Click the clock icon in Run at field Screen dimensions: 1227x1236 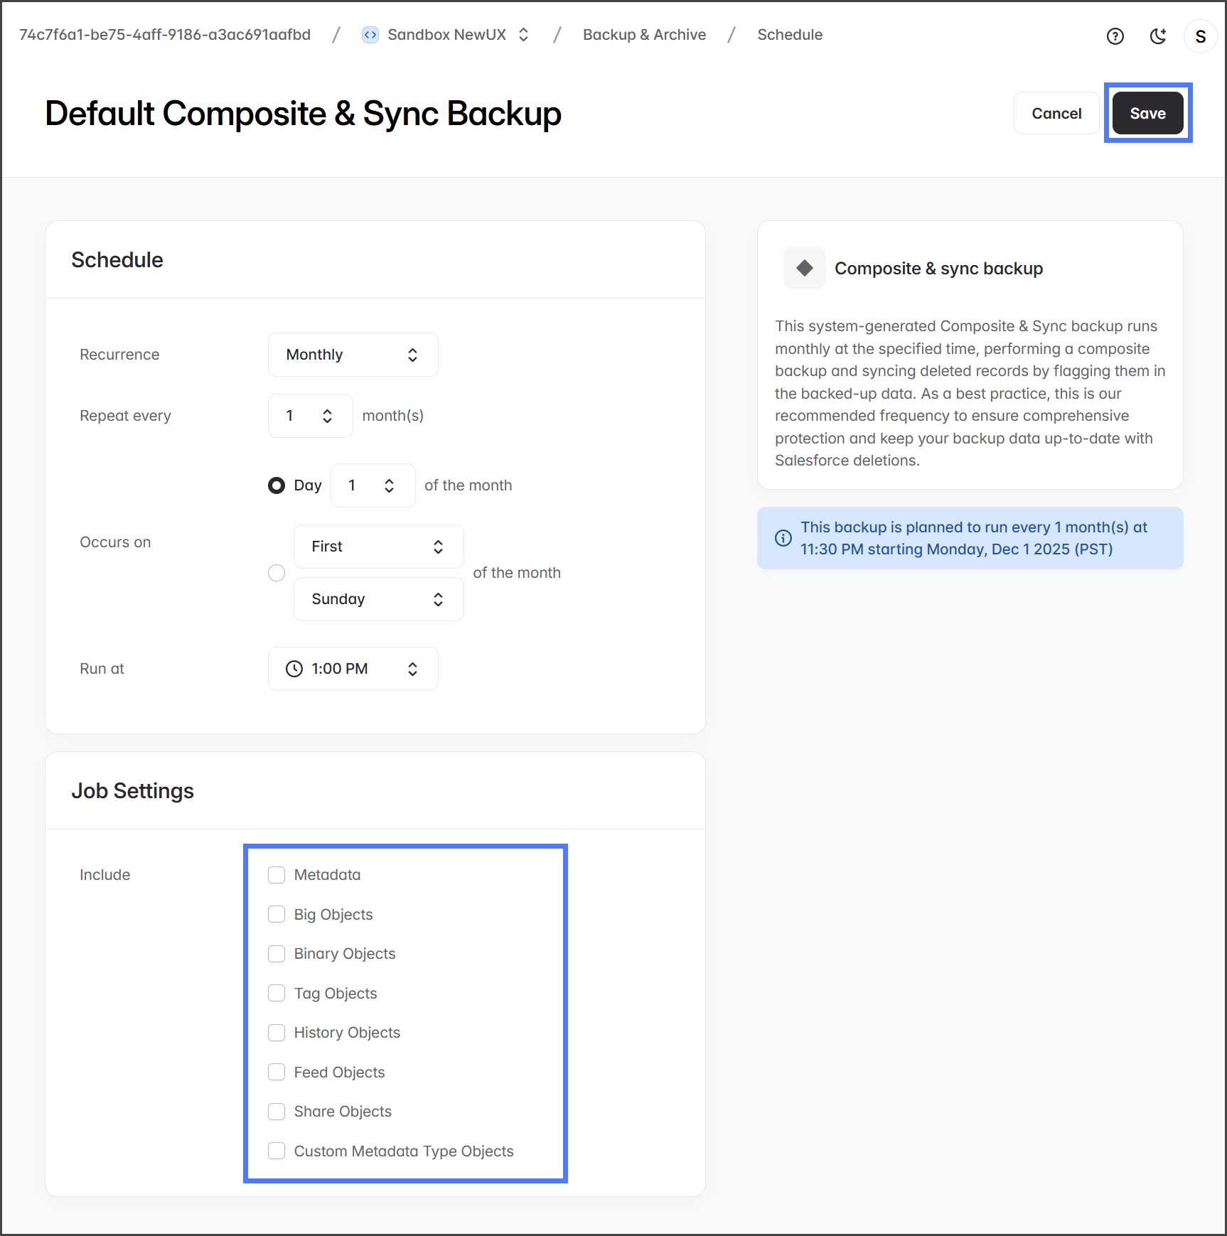[294, 669]
